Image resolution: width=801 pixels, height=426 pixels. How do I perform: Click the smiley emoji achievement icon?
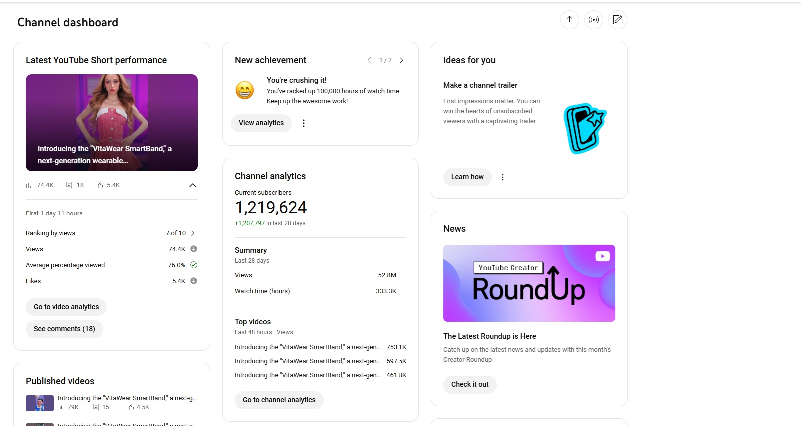tap(245, 90)
